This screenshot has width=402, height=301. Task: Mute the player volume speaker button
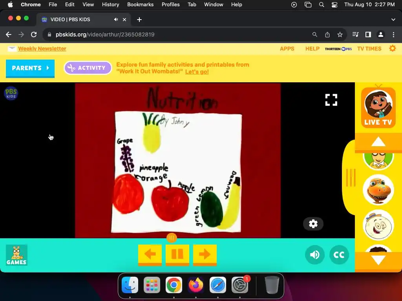click(315, 255)
